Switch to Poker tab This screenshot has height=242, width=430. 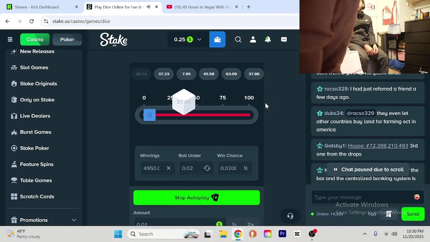point(67,40)
